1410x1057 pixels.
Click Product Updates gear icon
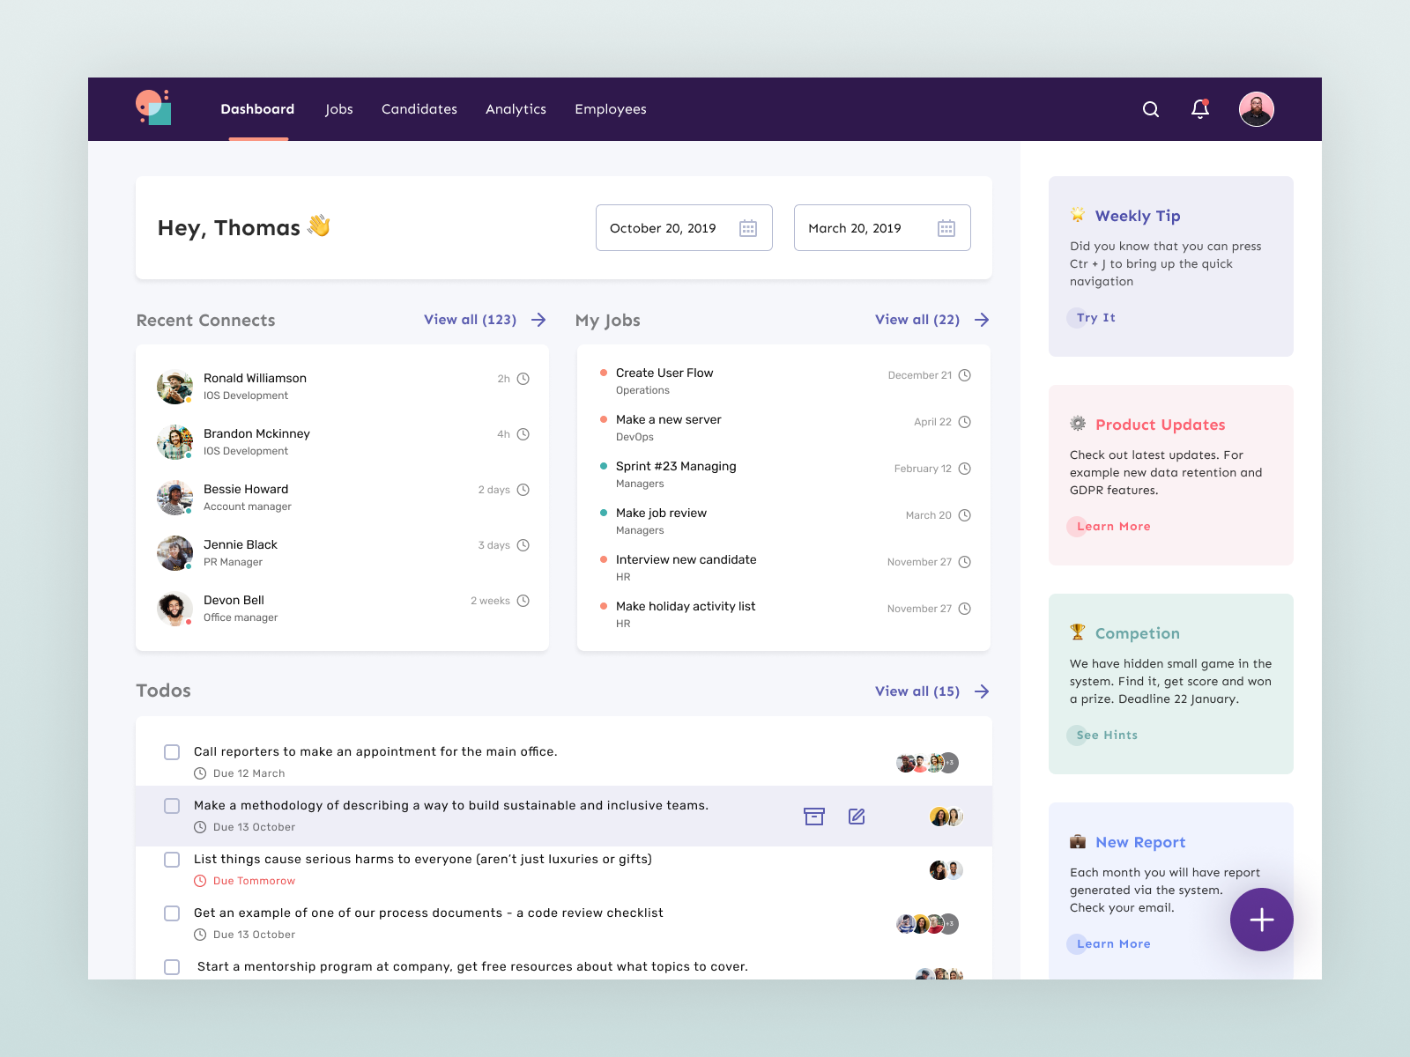1078,424
